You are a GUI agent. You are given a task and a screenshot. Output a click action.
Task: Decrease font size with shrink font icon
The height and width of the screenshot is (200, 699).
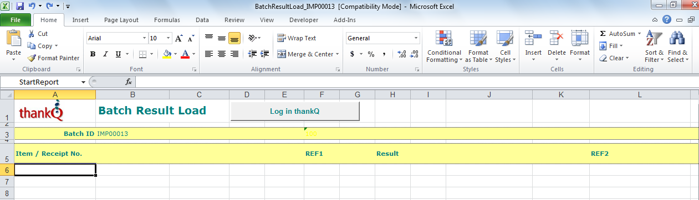click(191, 38)
